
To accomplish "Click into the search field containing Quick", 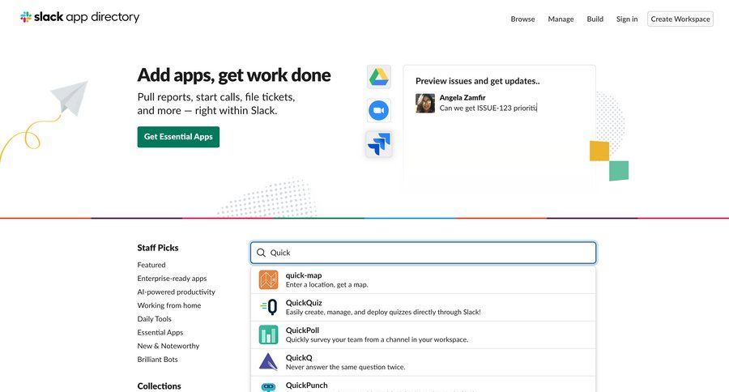I will 423,253.
